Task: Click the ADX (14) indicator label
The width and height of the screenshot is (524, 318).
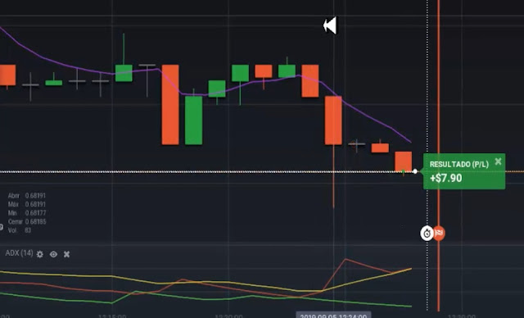Action: (x=19, y=253)
